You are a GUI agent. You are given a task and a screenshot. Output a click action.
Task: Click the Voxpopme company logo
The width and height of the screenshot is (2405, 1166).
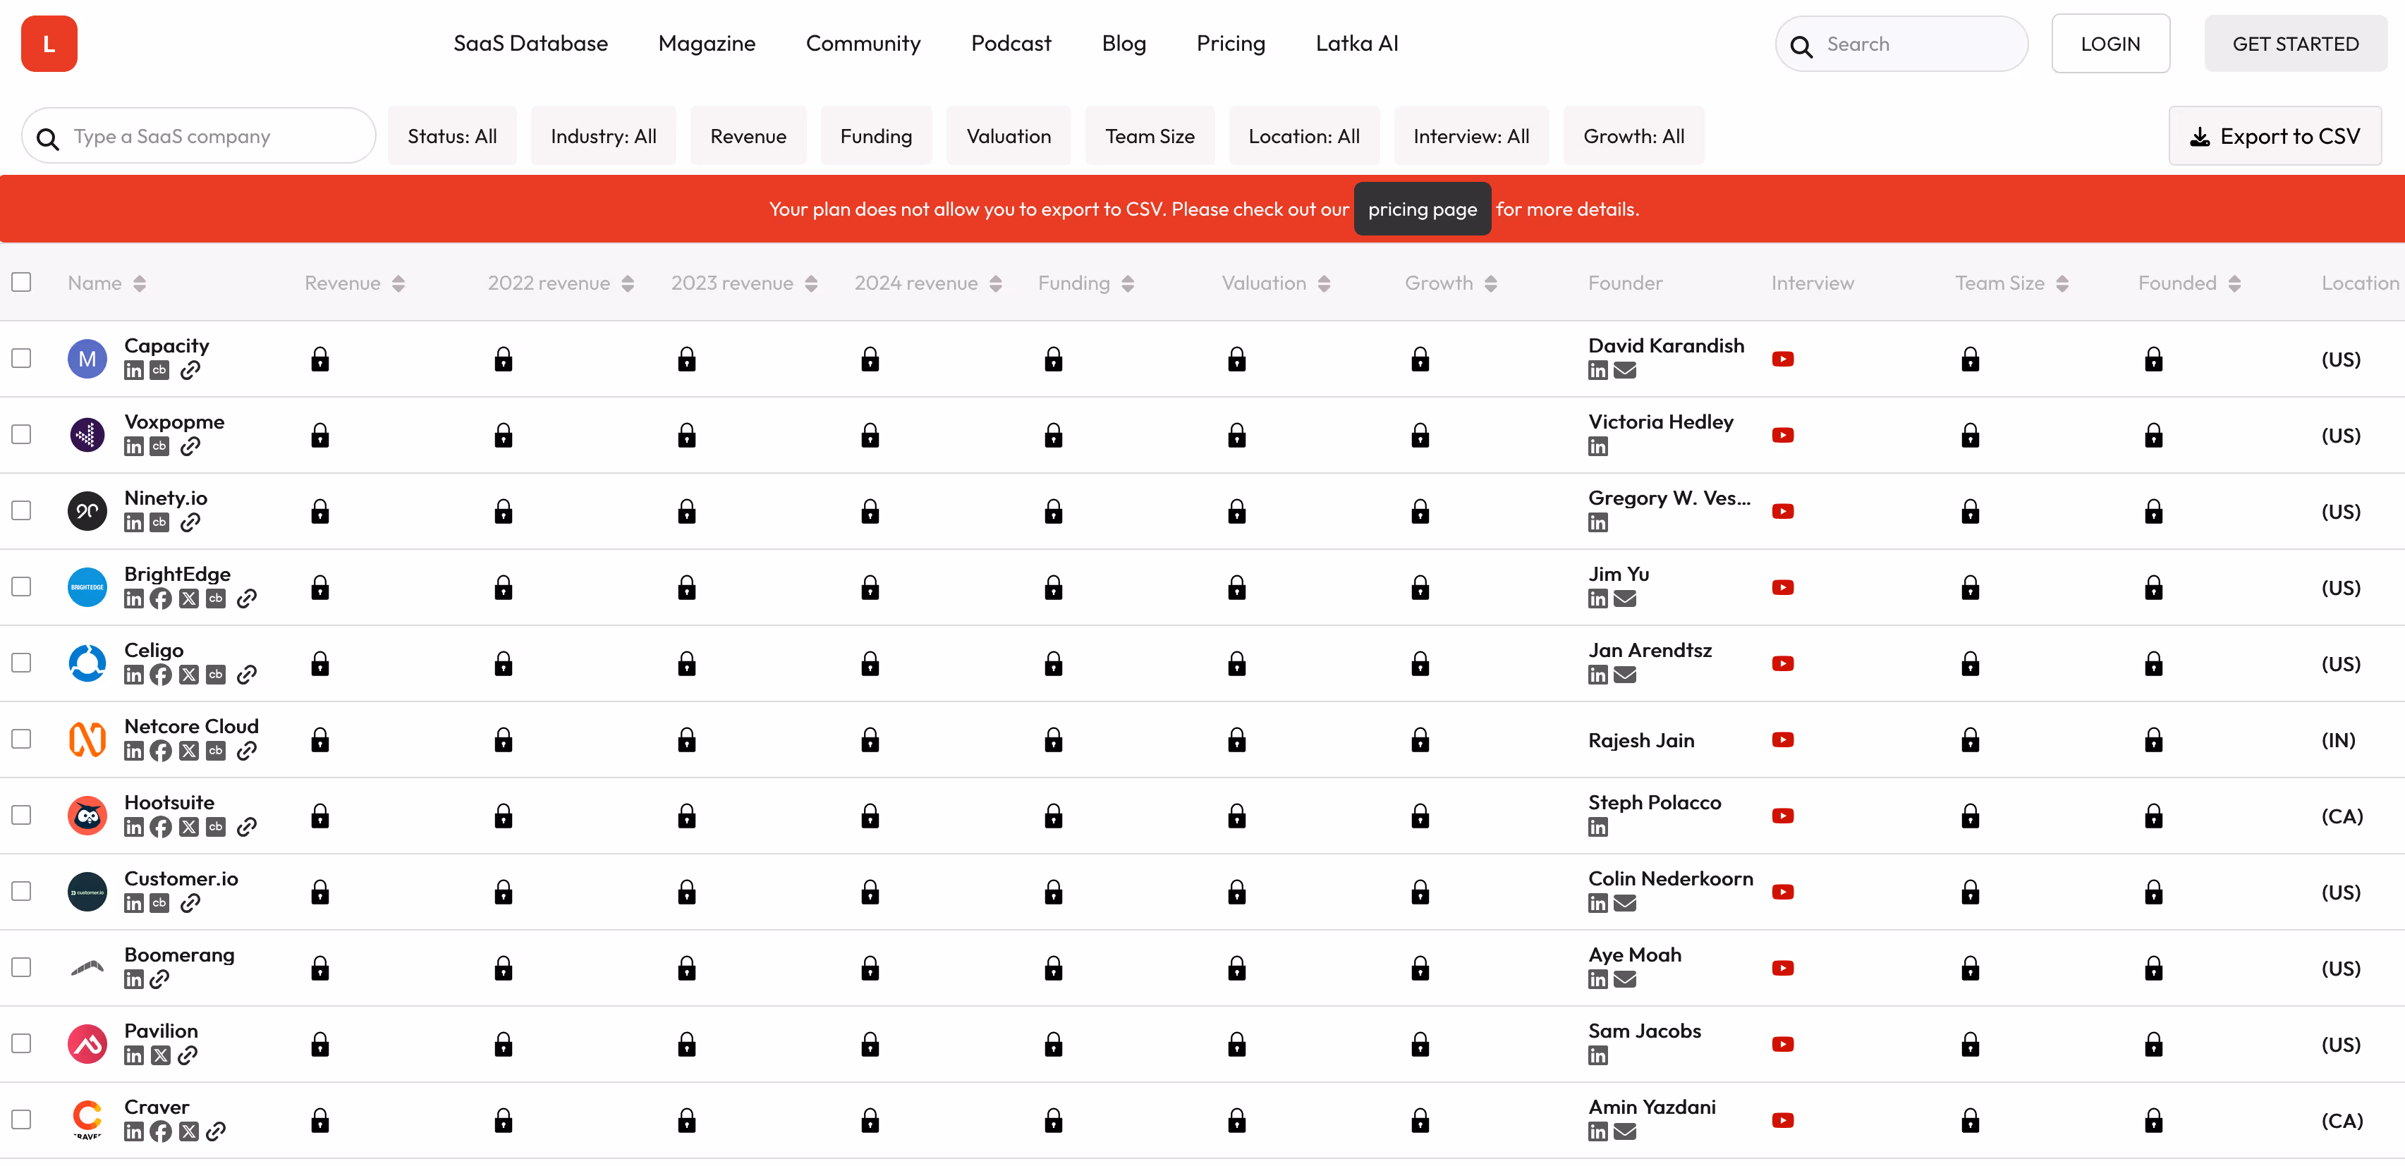(87, 435)
